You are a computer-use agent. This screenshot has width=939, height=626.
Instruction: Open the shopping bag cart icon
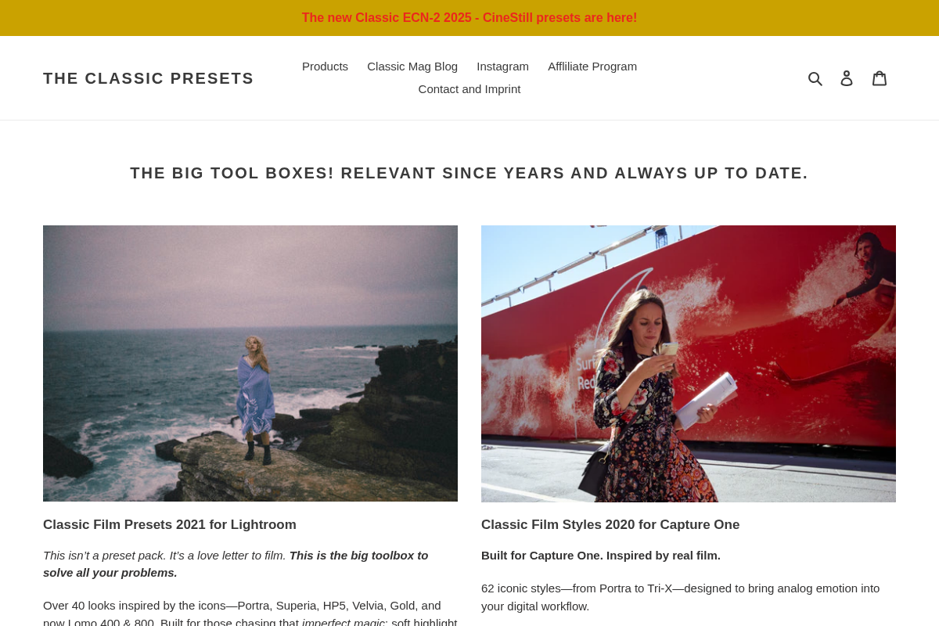[x=880, y=77]
